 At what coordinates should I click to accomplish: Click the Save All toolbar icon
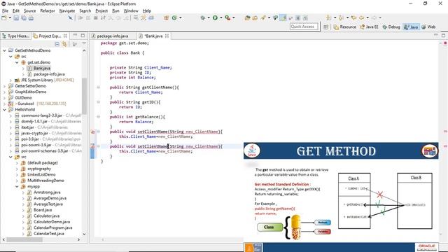click(x=24, y=17)
